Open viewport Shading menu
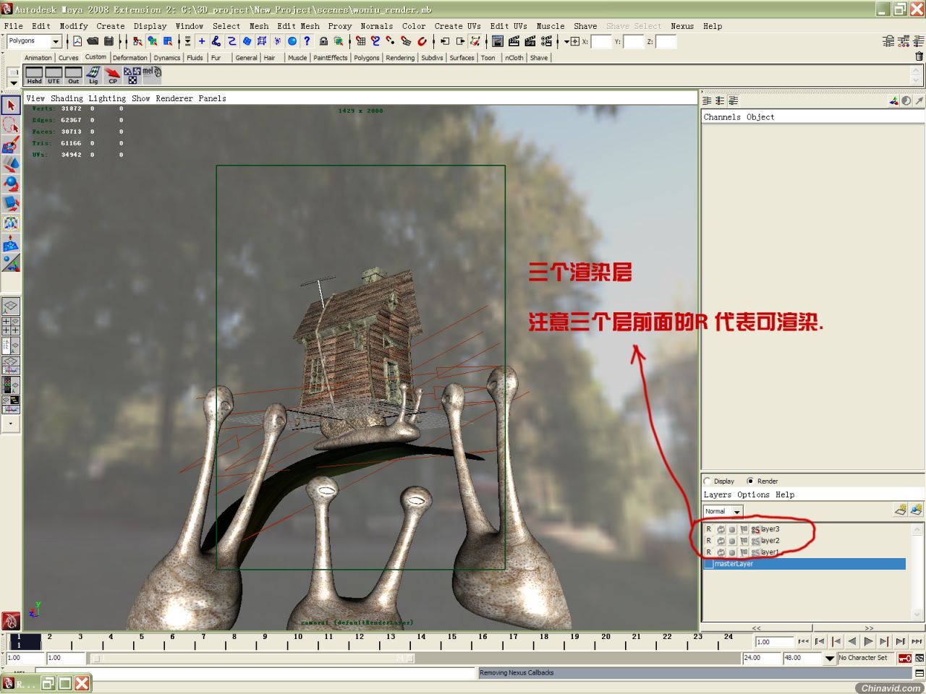This screenshot has height=694, width=926. click(67, 98)
